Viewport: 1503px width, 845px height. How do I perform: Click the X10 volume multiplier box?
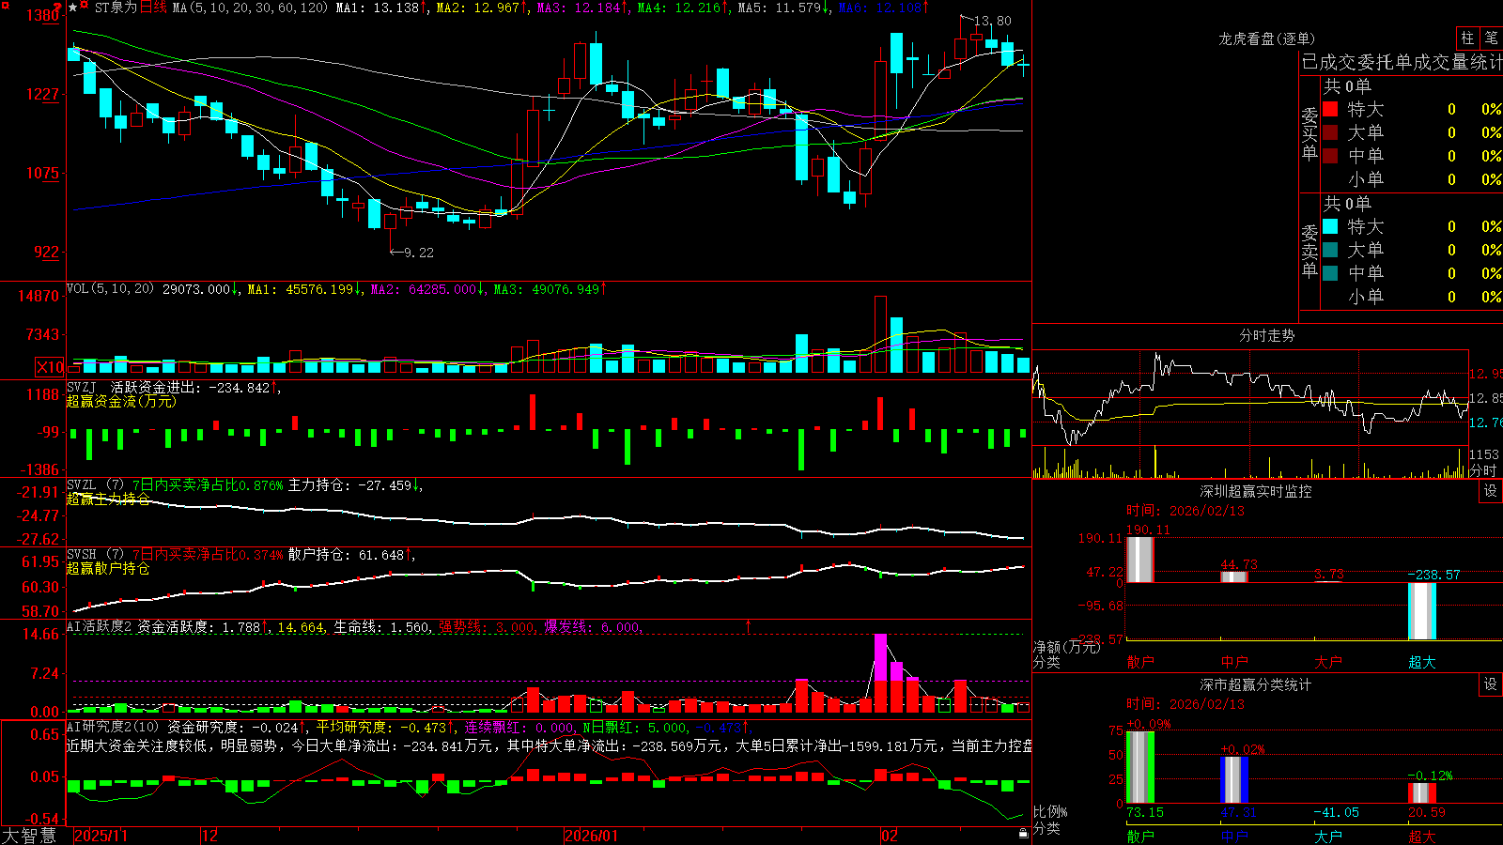pos(50,367)
